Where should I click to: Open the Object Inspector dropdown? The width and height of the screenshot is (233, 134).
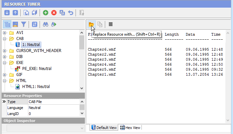(82, 128)
